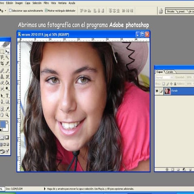194x194 pixels.
Task: Open the Capa menu
Action: [27, 3]
